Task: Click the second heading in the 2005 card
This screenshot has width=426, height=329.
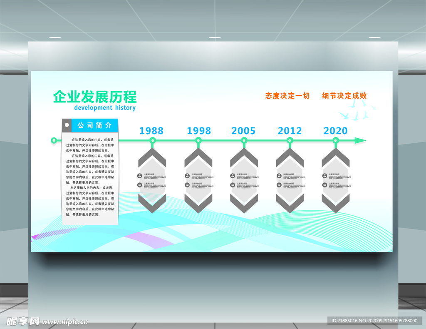Action: pyautogui.click(x=242, y=184)
